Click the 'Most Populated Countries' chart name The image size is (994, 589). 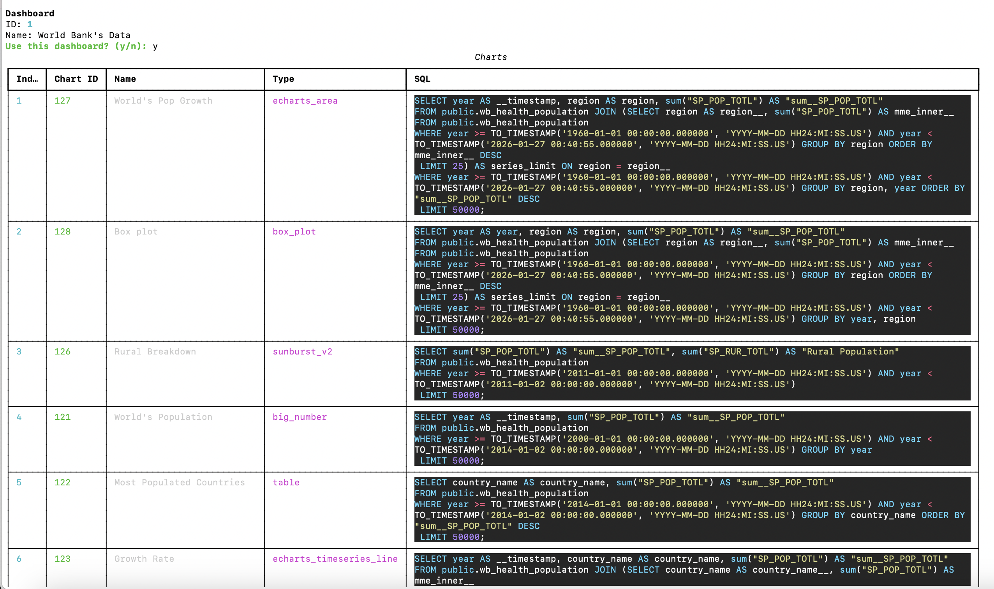click(x=179, y=483)
